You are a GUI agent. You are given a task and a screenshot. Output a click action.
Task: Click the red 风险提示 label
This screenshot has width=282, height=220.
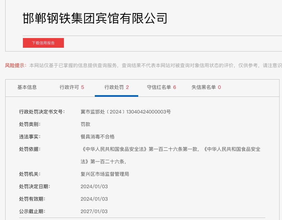(15, 65)
